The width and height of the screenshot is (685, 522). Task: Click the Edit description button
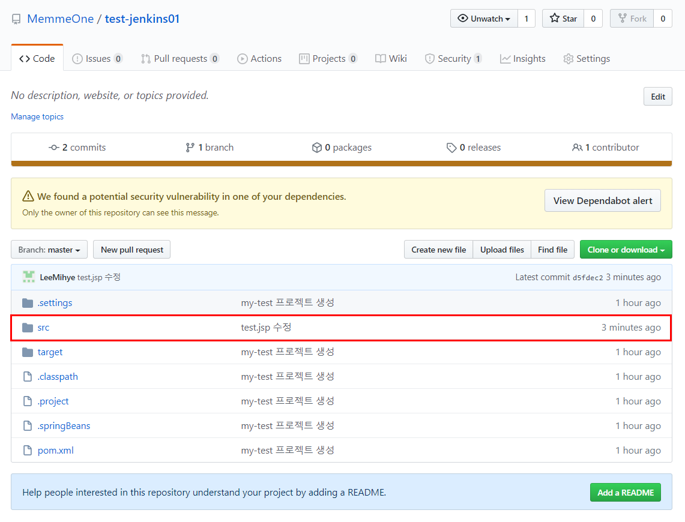657,97
